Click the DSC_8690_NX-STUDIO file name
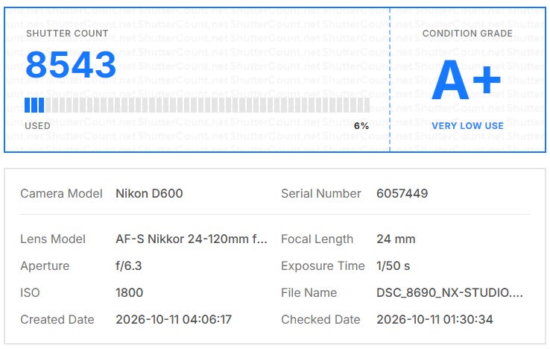This screenshot has width=550, height=349. coord(449,292)
